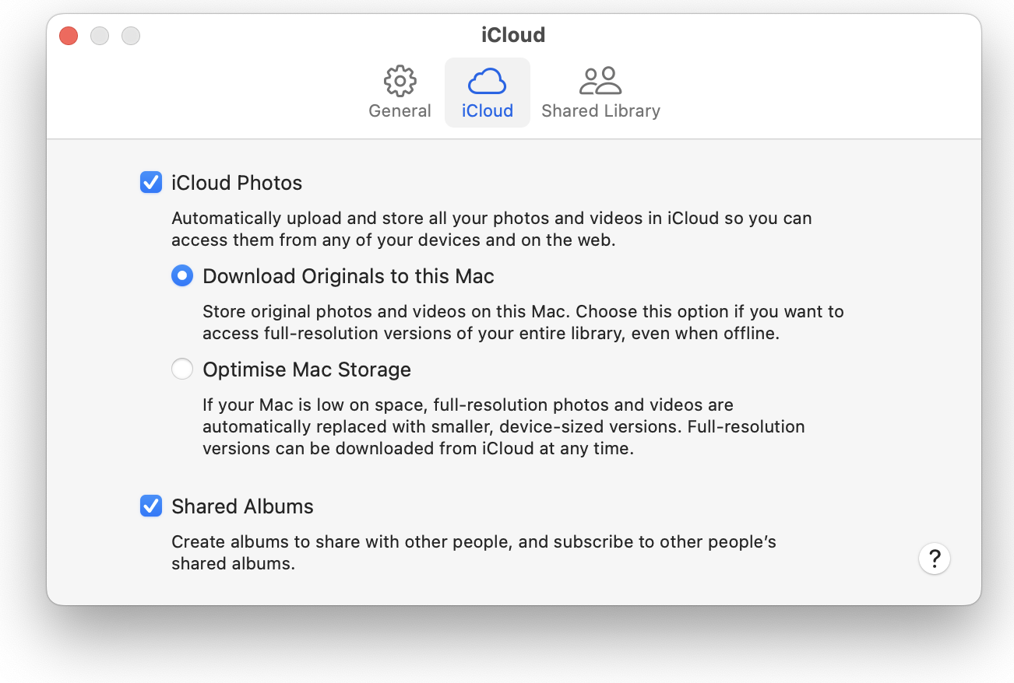Choose the Optimise Mac Storage option
Image resolution: width=1014 pixels, height=683 pixels.
(182, 370)
